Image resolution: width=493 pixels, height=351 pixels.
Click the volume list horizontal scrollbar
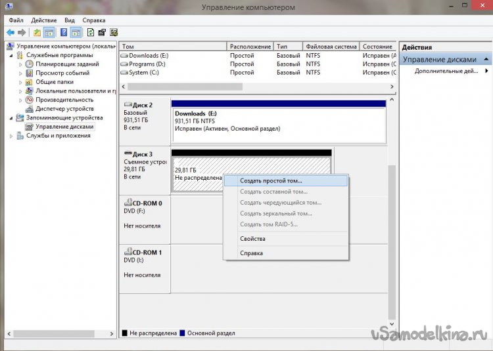coord(197,86)
